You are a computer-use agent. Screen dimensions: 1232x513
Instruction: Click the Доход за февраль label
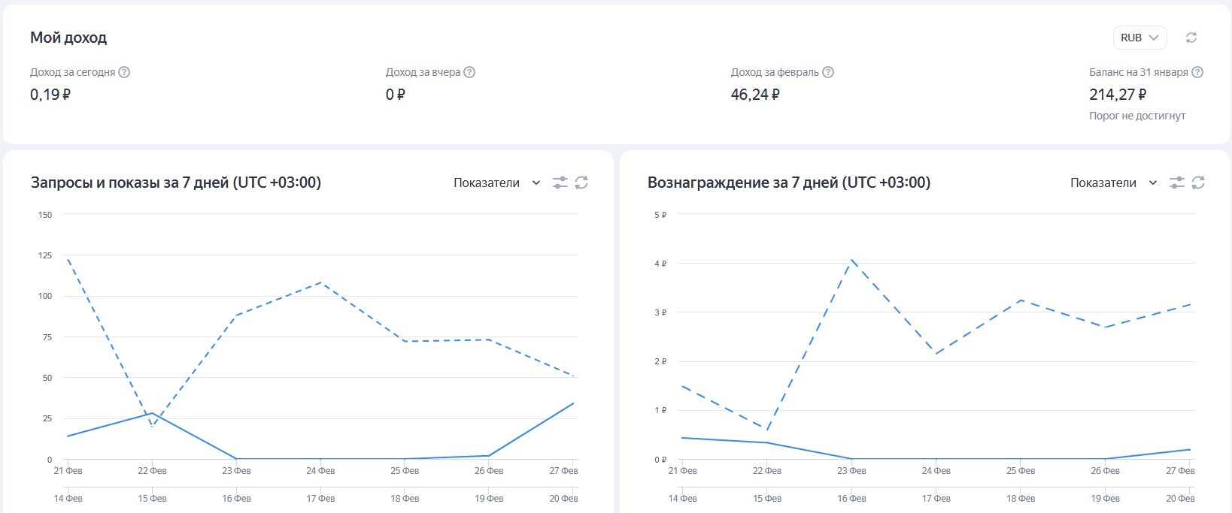coord(775,72)
